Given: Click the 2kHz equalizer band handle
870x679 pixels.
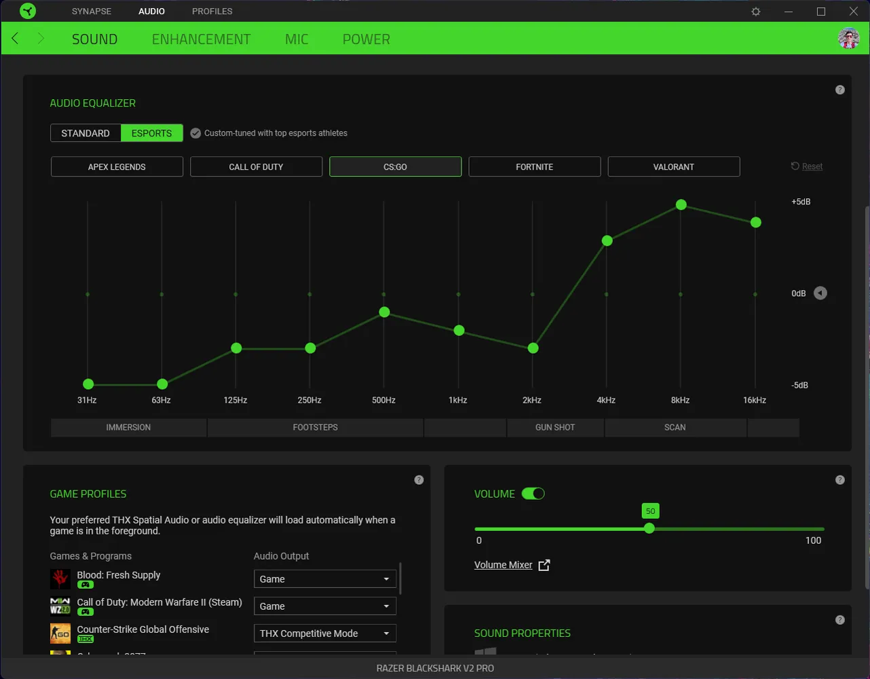Looking at the screenshot, I should pyautogui.click(x=533, y=348).
